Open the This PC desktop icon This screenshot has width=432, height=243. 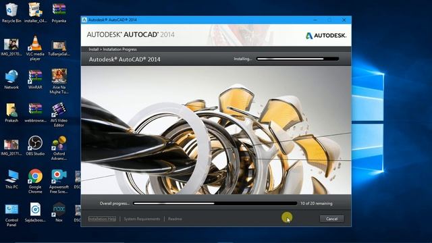(11, 180)
